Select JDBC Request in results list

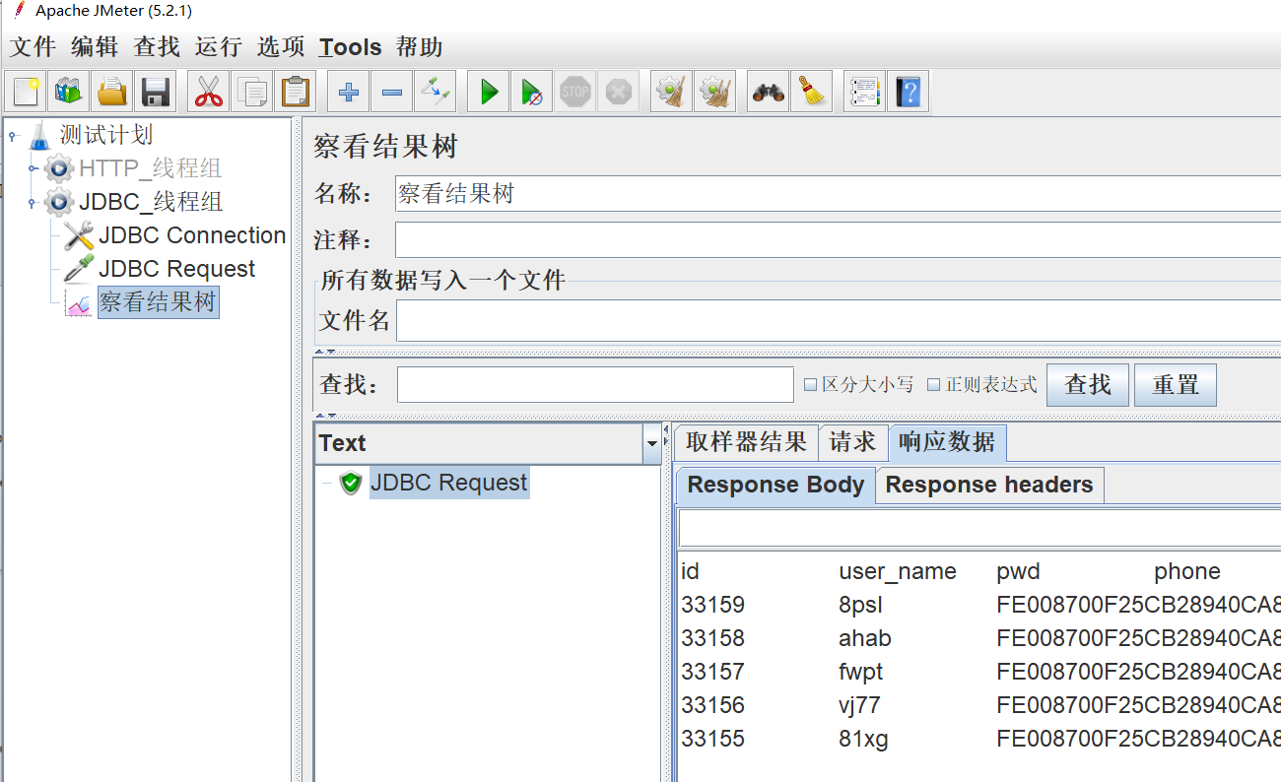[449, 483]
